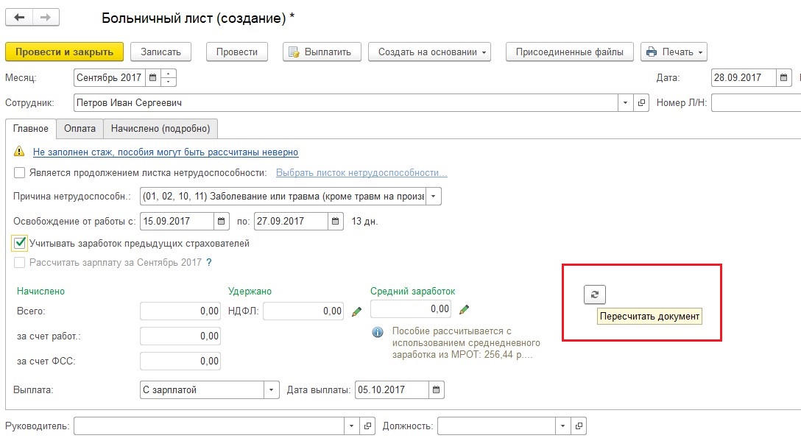Click the green pencil next to НДФЛ
801x441 pixels.
pos(356,311)
